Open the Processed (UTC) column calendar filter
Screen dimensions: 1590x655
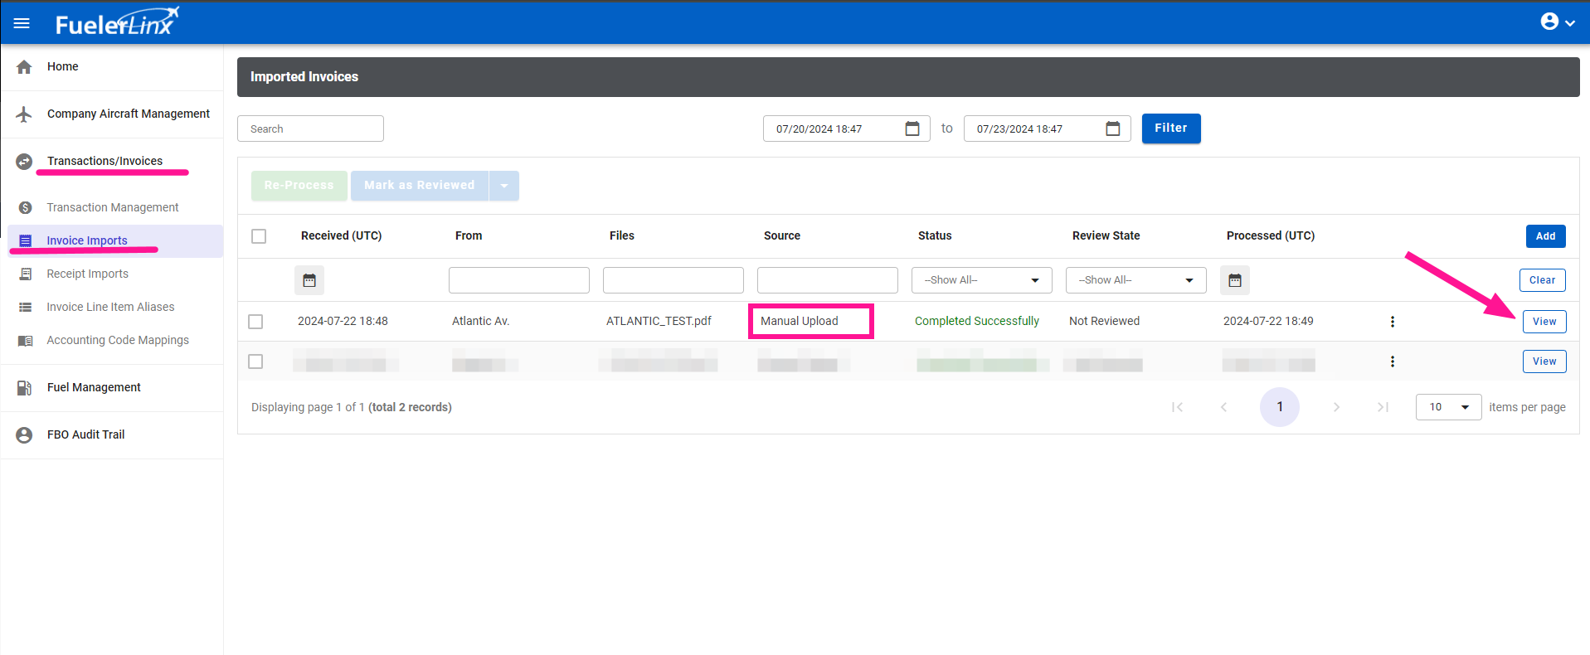[1235, 280]
